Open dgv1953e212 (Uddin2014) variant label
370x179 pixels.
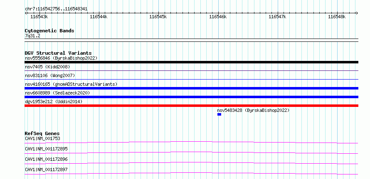click(x=54, y=102)
